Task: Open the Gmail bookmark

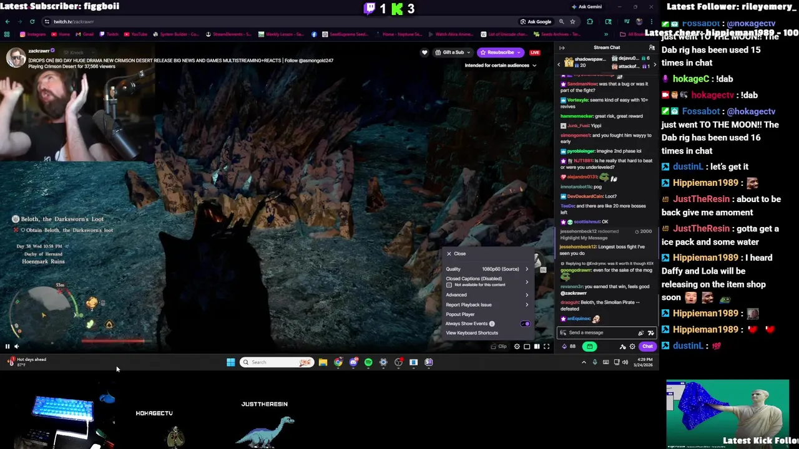Action: pyautogui.click(x=85, y=34)
